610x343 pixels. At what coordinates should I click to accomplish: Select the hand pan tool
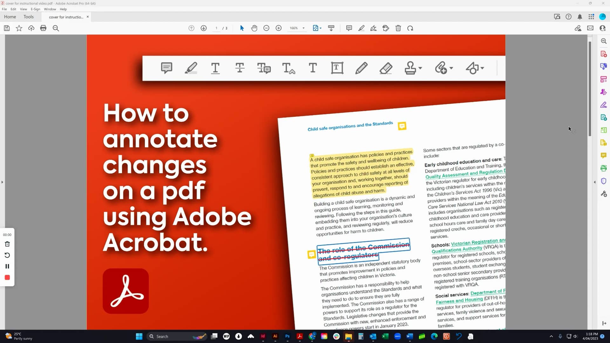click(254, 28)
